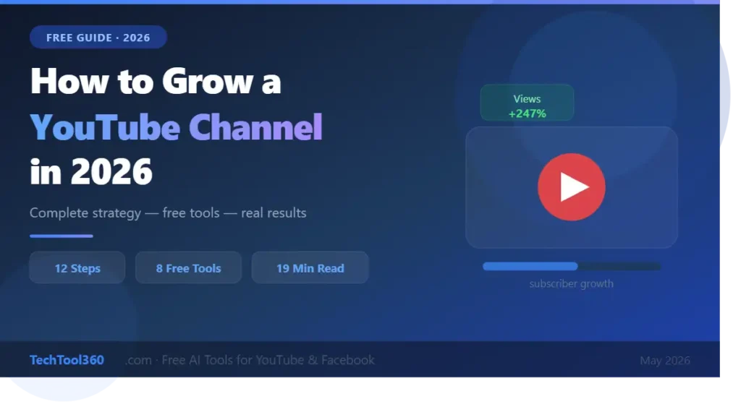Click the 'How to Grow a' heading

point(156,81)
